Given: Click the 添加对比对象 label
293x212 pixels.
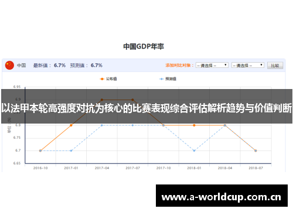Looking at the screenshot, I should point(179,65).
